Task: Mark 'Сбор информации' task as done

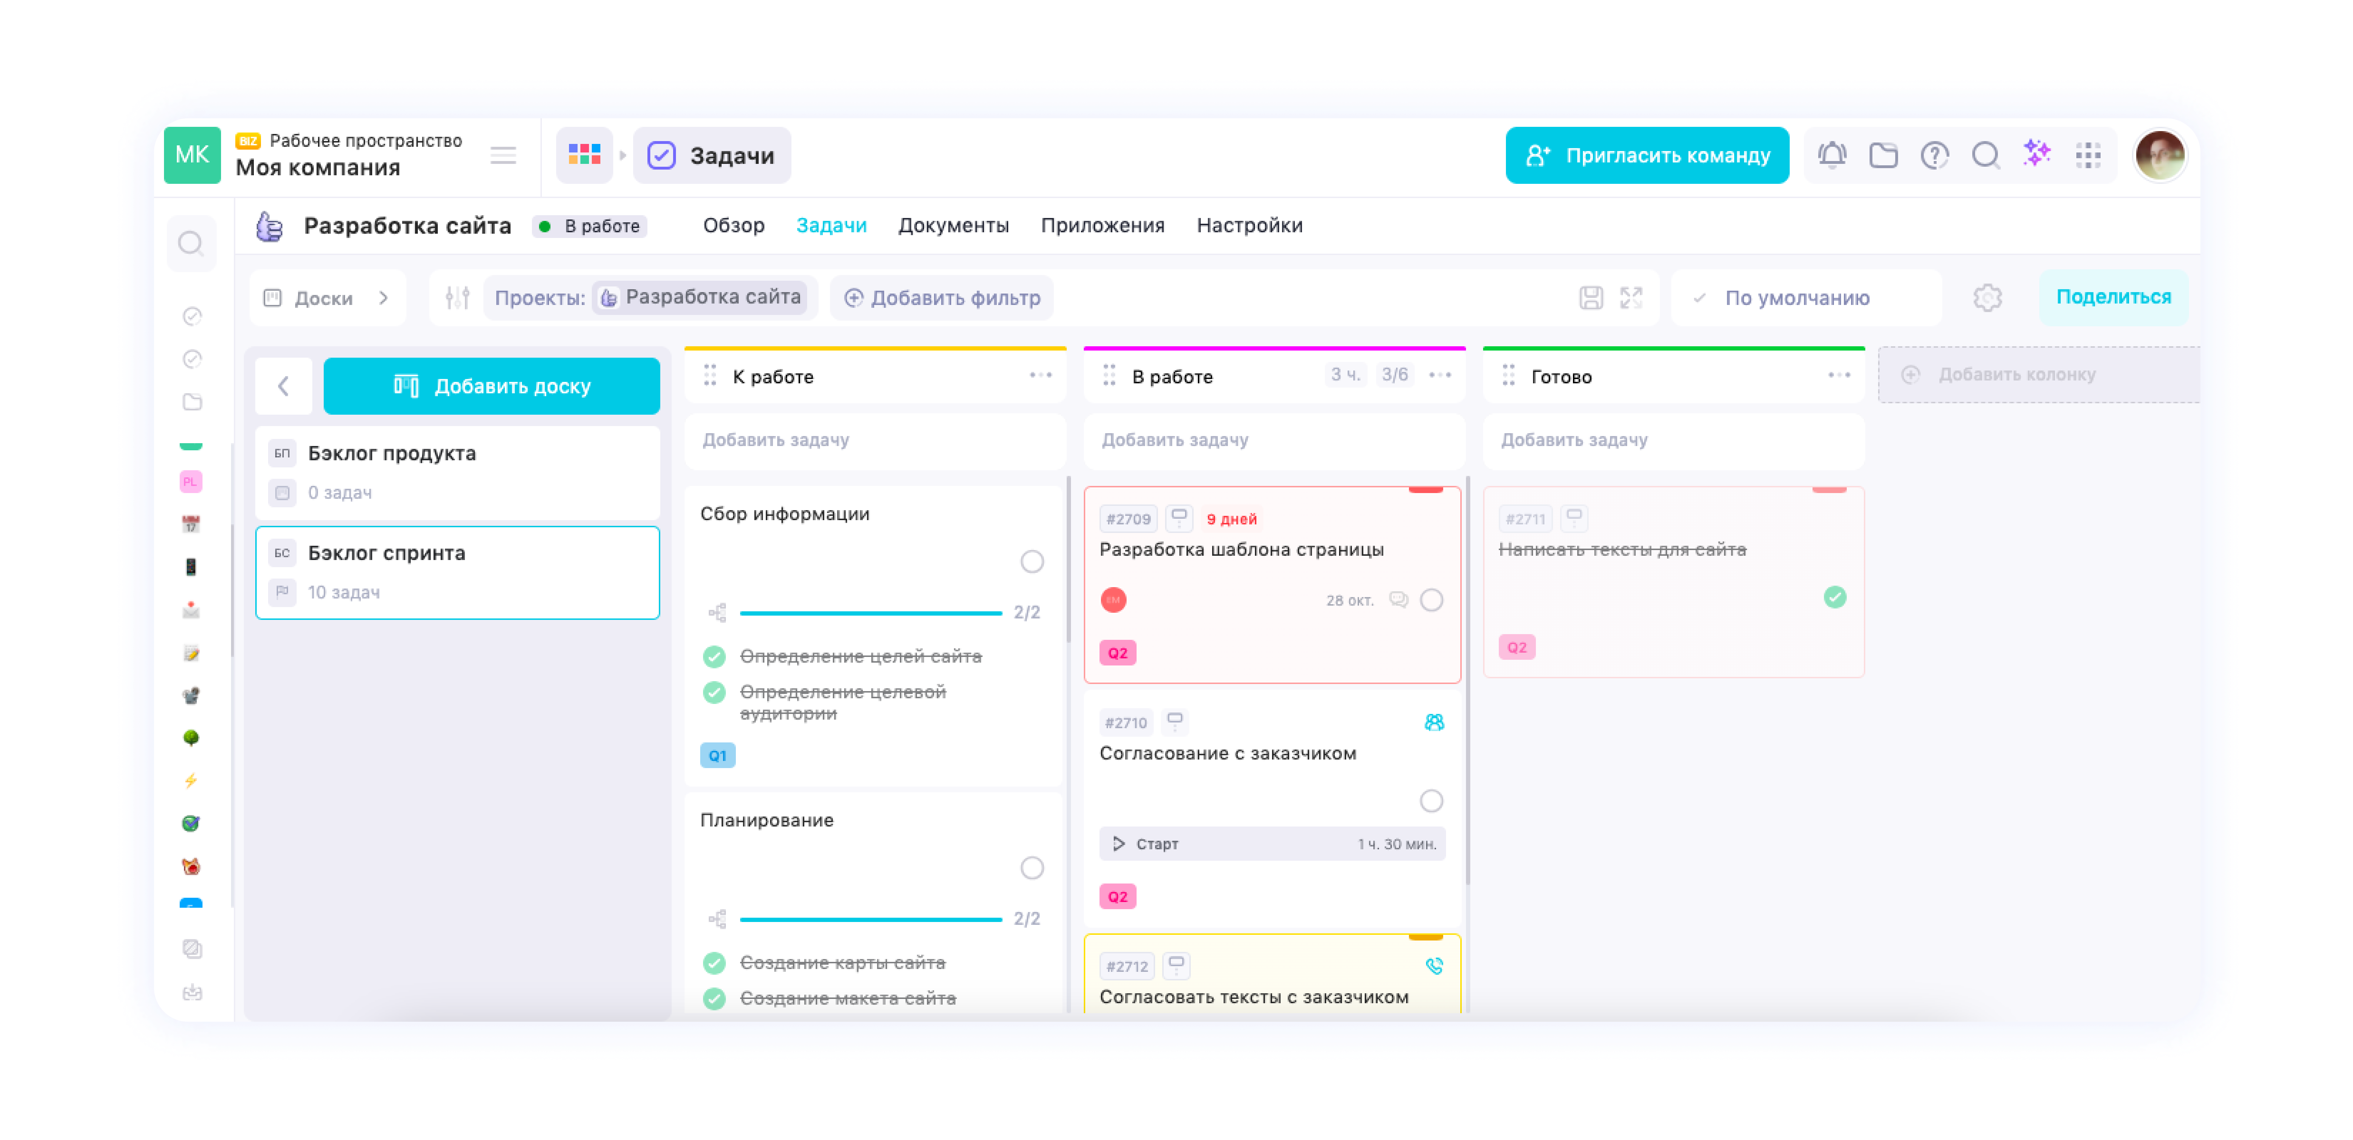Action: [1031, 561]
